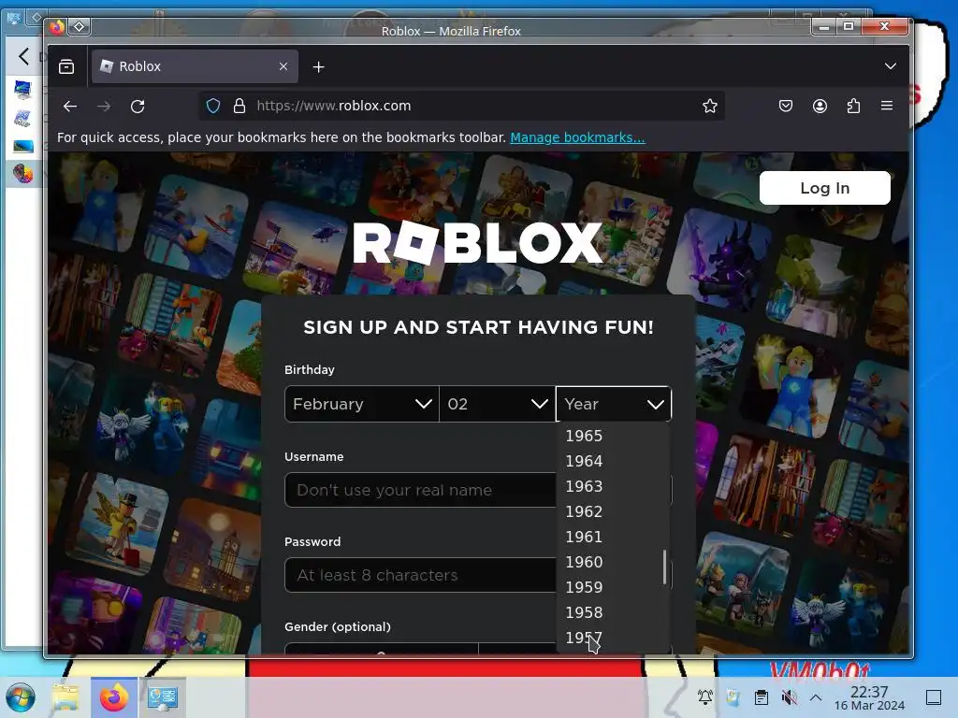Open the Save to Pocket icon

[786, 107]
